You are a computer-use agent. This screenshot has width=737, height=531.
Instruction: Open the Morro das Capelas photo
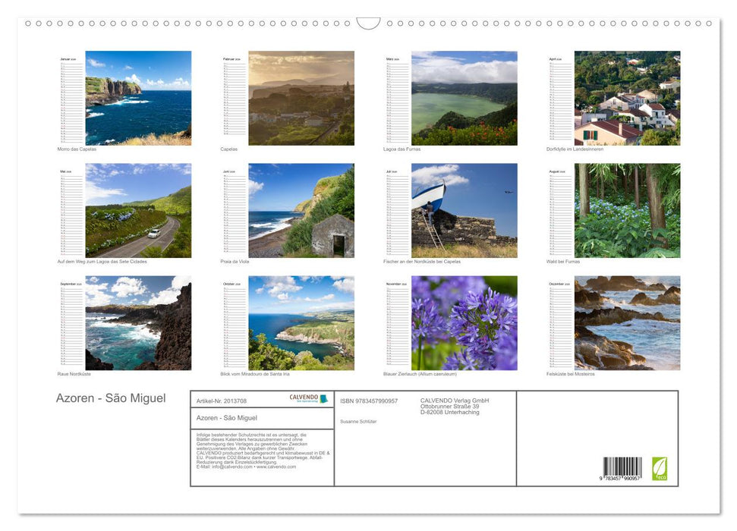[x=138, y=98]
